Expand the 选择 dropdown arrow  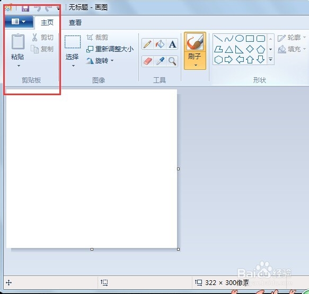73,66
